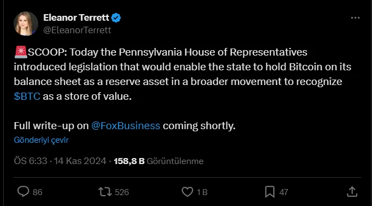Share the post via the upload arrow icon
The image size is (372, 206).
352,191
